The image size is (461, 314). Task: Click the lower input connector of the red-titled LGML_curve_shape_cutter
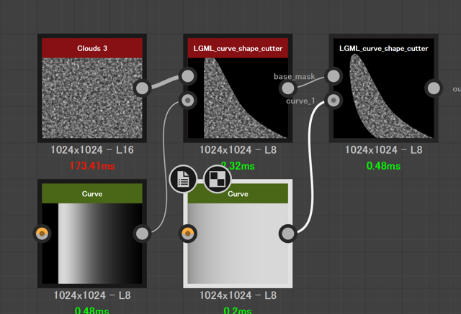(188, 101)
